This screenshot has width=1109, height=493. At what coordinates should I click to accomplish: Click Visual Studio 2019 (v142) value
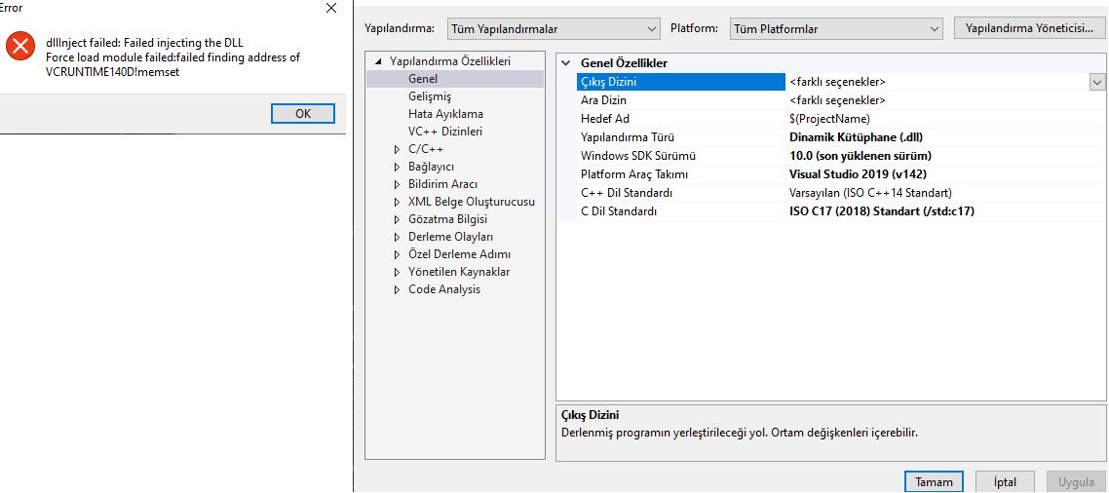[x=858, y=174]
